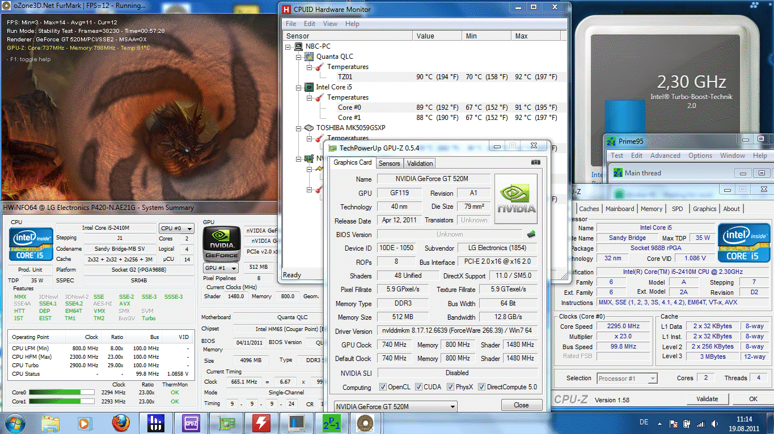The image size is (774, 434).
Task: Open the Mainboard tab in CPU-Z
Action: coord(620,209)
